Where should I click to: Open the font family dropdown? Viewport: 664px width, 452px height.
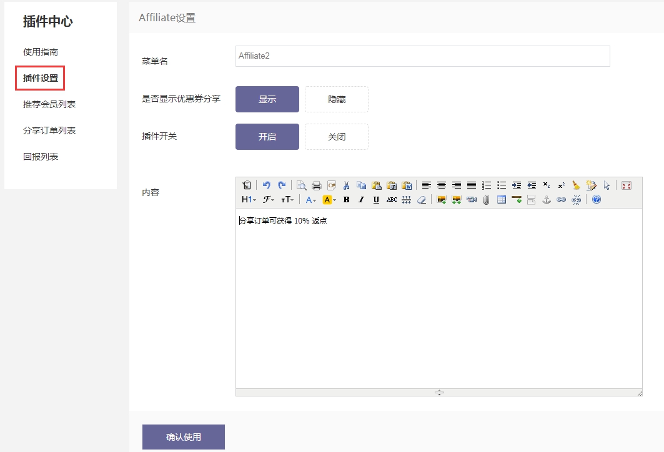tap(269, 200)
